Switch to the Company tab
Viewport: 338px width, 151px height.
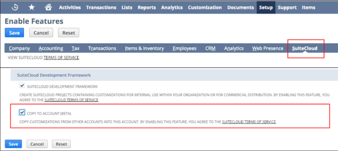(x=19, y=48)
